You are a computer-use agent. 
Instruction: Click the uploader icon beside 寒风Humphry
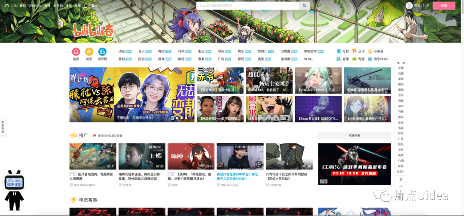tap(218, 185)
